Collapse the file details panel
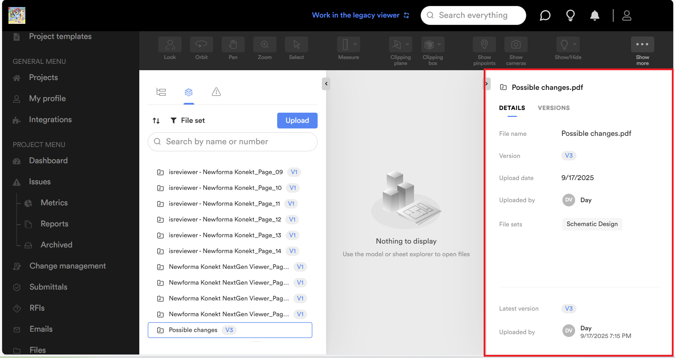The width and height of the screenshot is (675, 358). [x=486, y=84]
